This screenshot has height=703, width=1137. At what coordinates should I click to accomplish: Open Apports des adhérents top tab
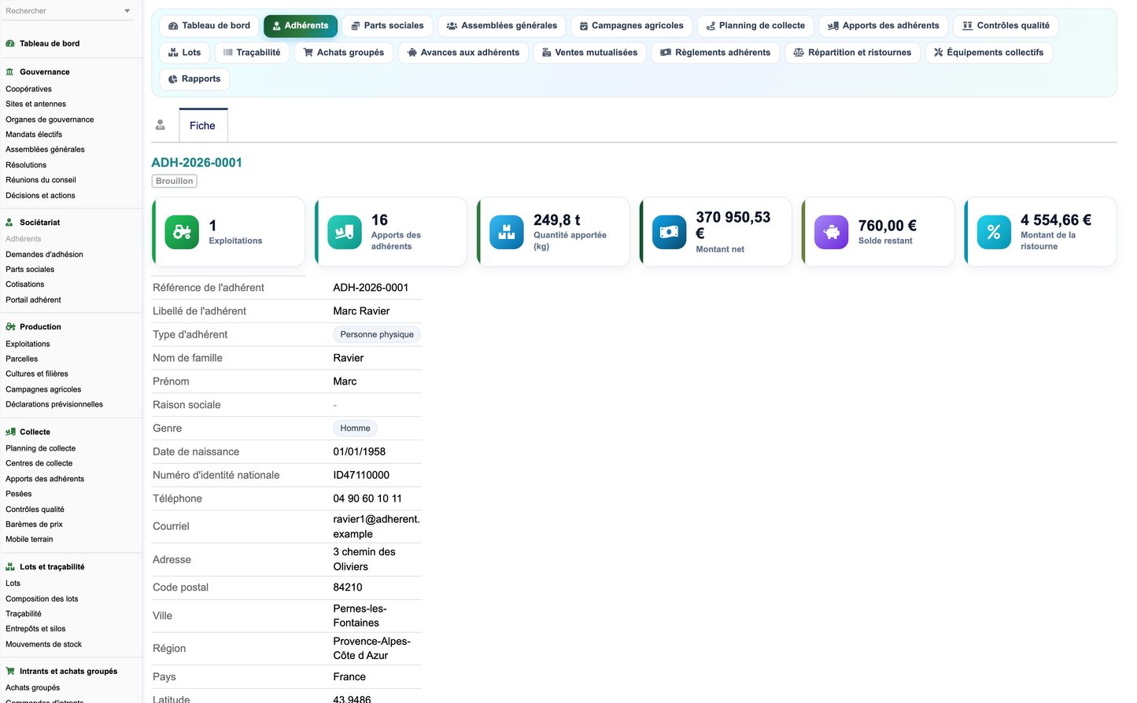point(883,26)
